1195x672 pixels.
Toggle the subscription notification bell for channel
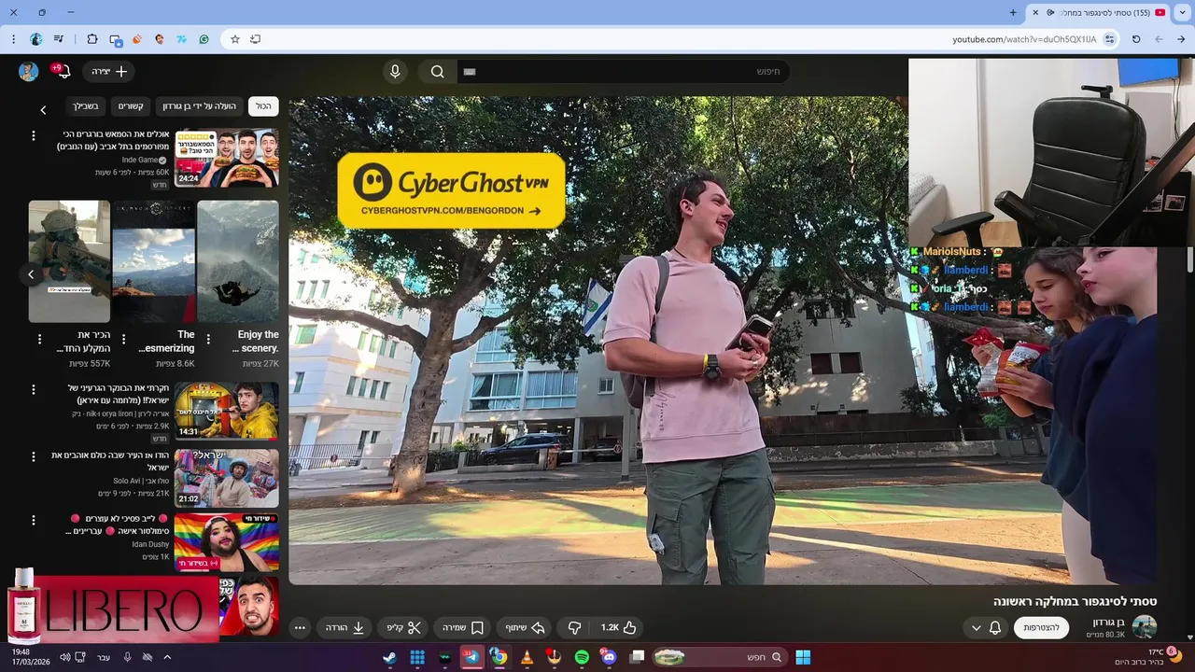pyautogui.click(x=995, y=627)
